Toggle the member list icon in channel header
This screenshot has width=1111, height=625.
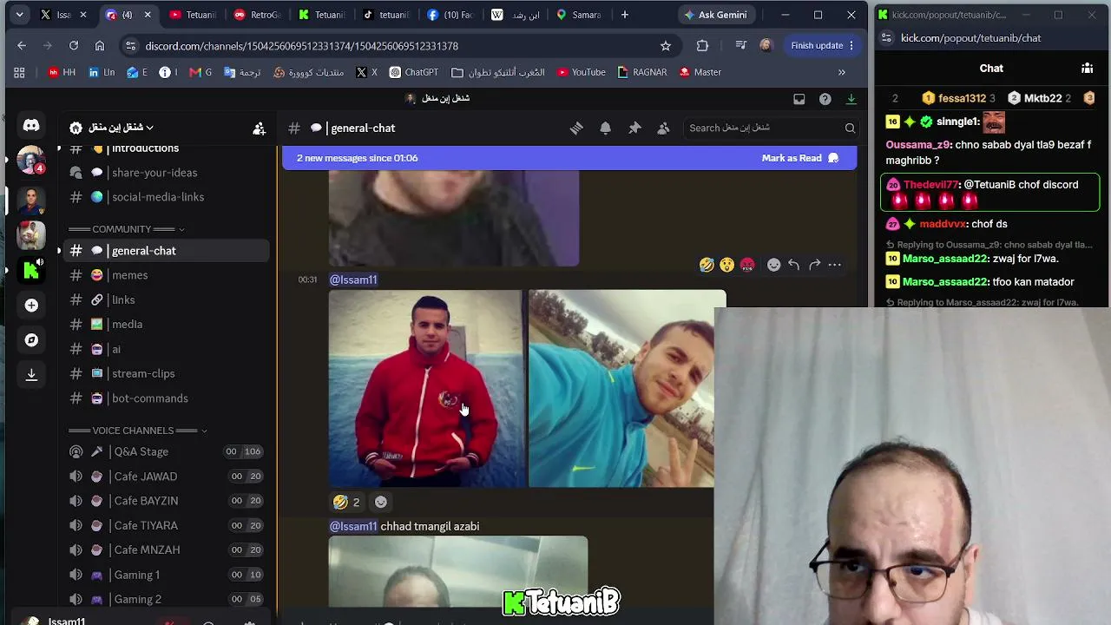click(x=663, y=128)
